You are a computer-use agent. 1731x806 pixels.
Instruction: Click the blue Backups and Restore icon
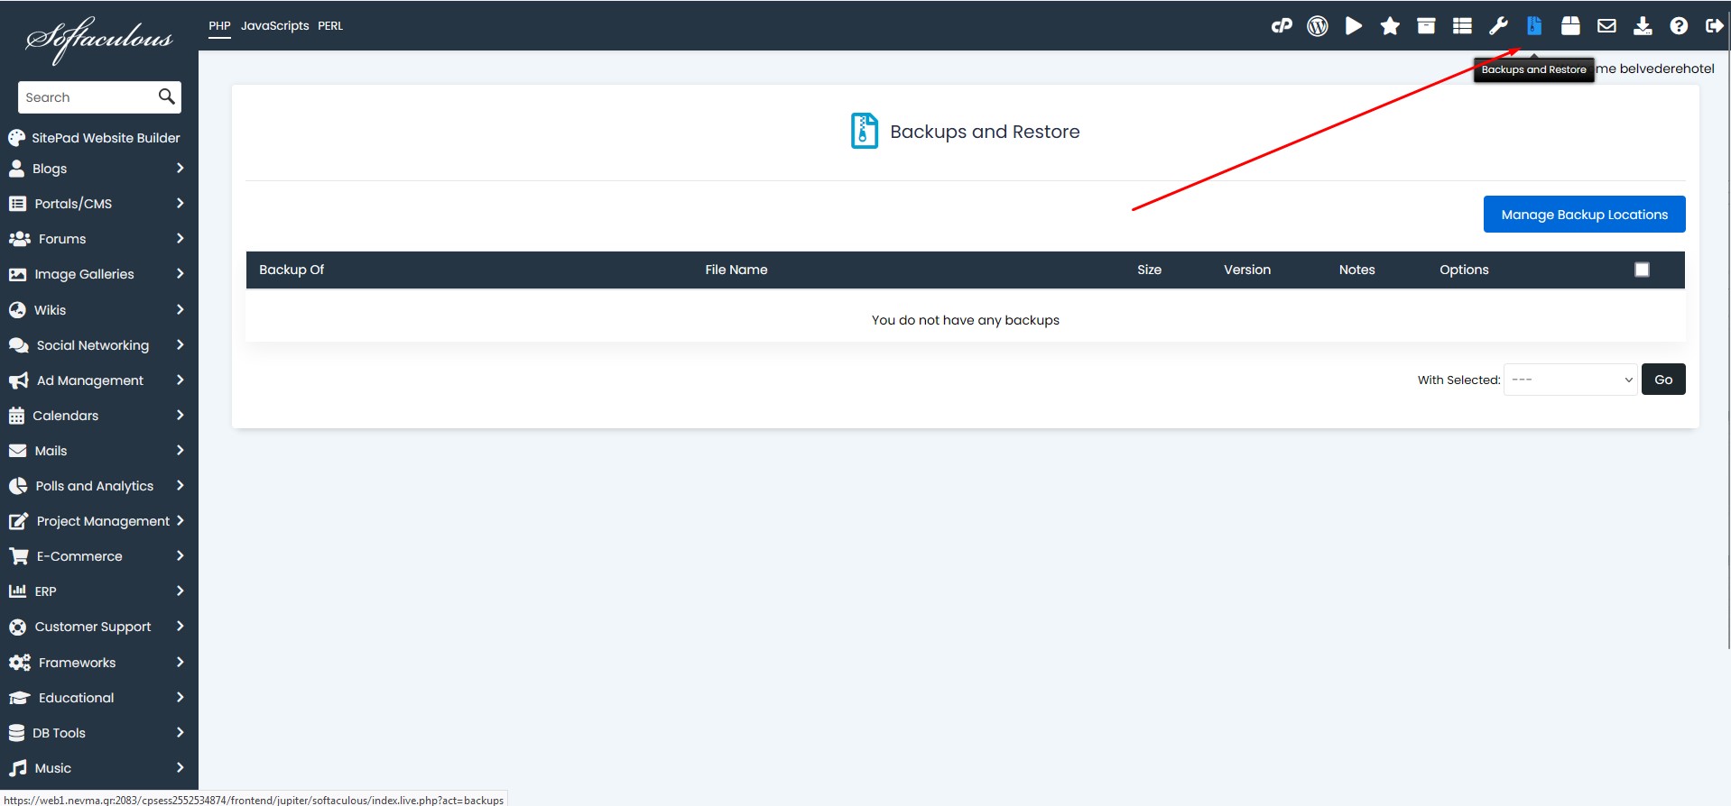(1534, 26)
